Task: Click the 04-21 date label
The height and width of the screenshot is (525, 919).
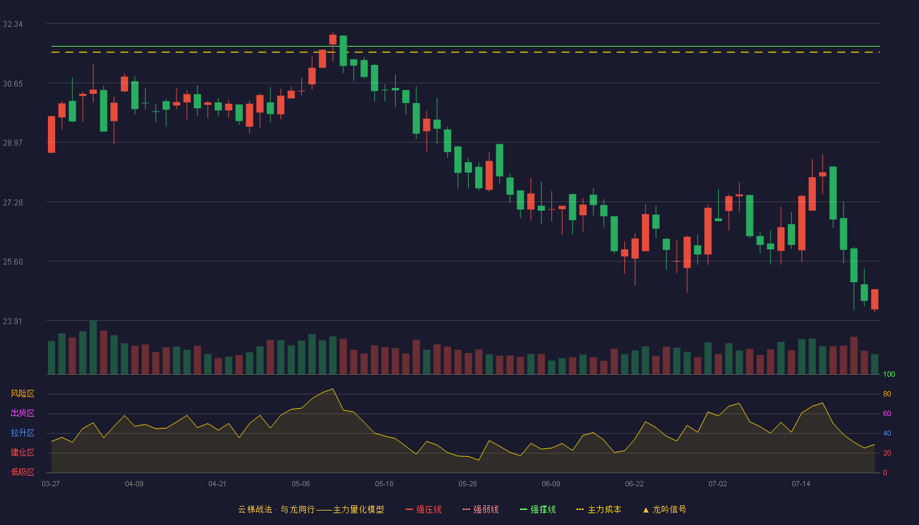Action: 217,484
